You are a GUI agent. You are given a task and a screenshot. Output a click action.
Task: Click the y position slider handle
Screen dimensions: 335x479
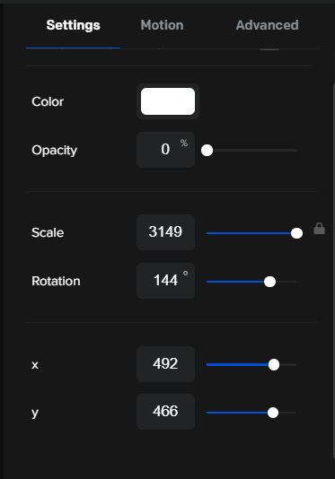[273, 413]
